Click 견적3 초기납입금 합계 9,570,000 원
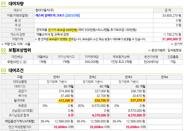 coord(137,115)
